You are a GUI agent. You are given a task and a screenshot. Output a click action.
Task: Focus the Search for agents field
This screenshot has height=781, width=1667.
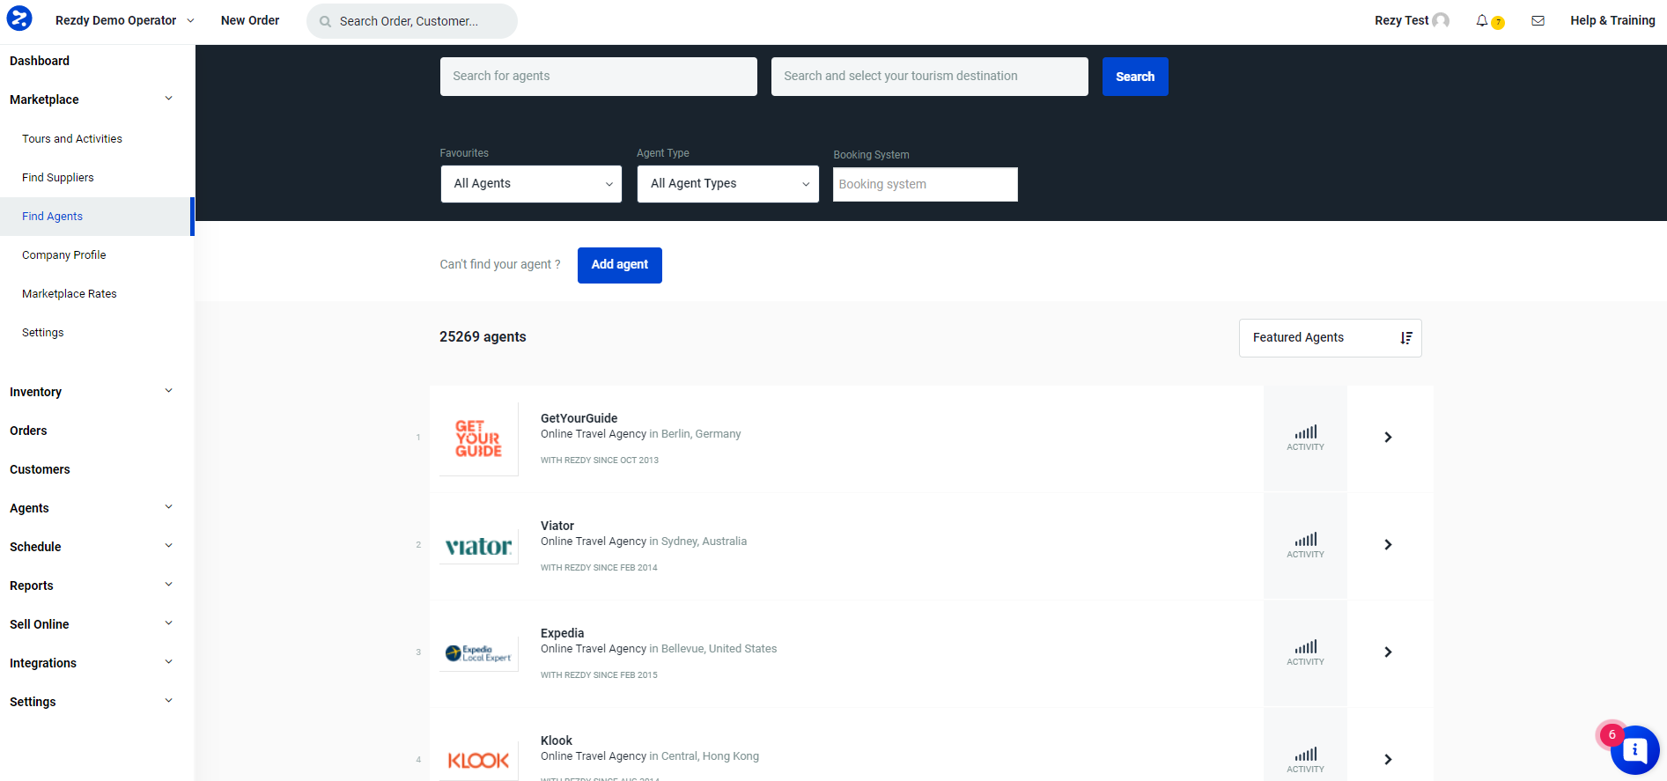(598, 77)
